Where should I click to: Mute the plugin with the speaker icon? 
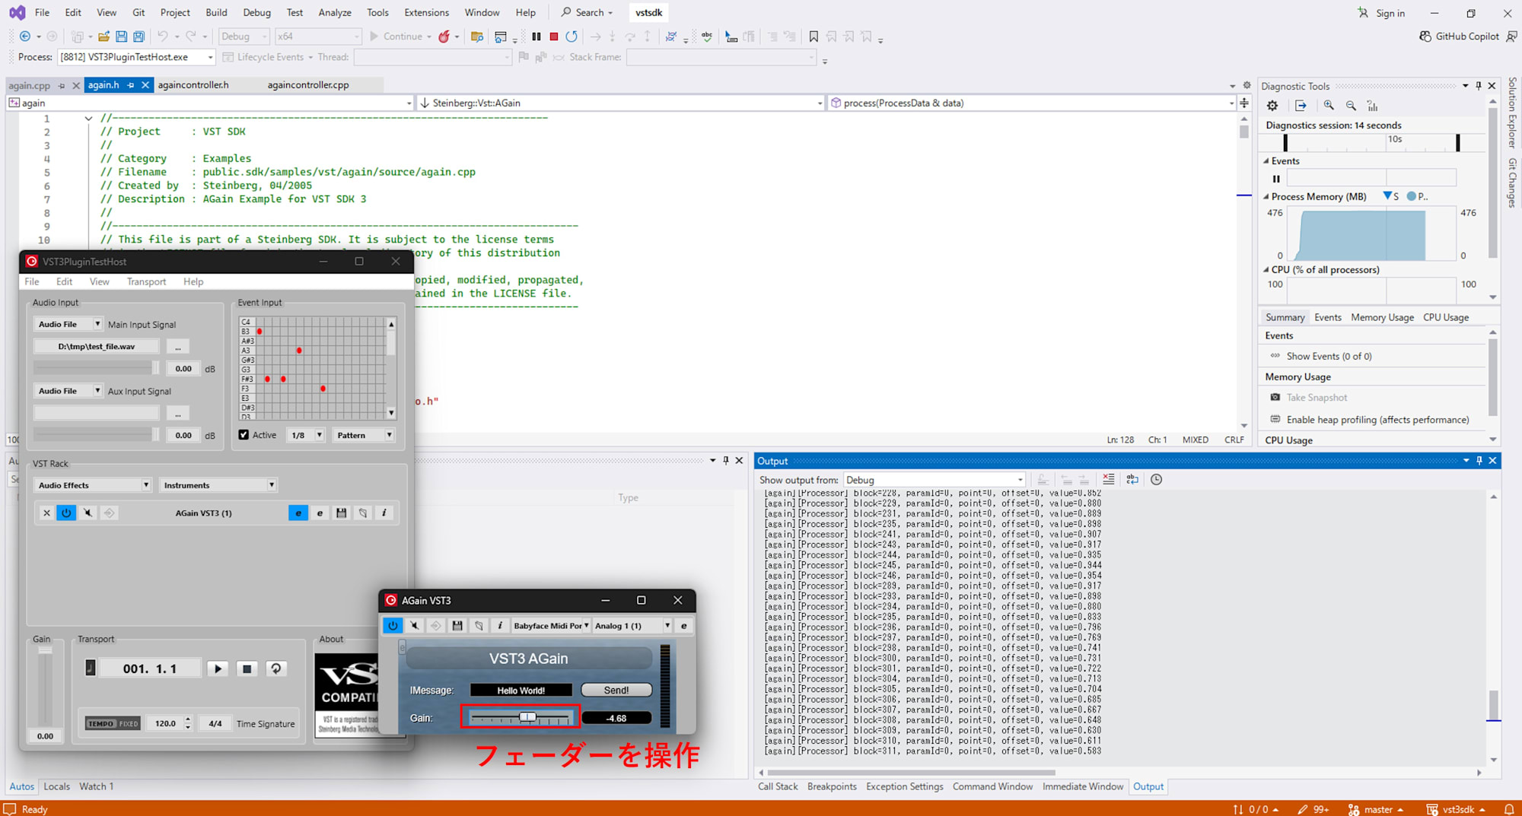[x=88, y=513]
